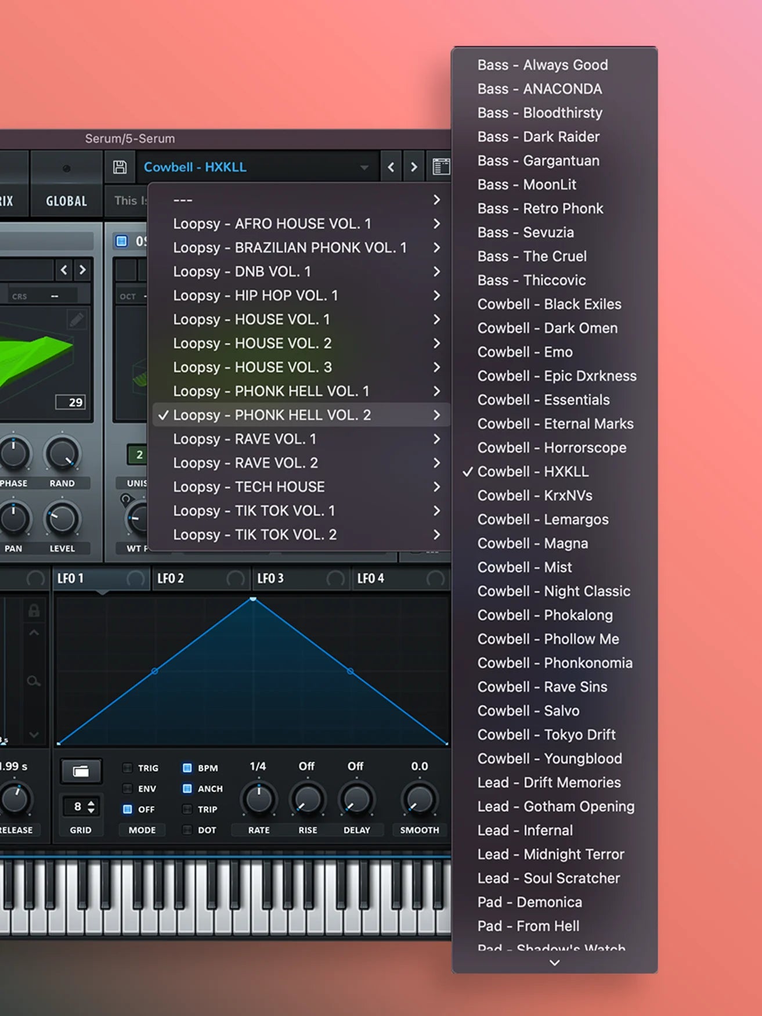Click the LFO SMOOTH knob
This screenshot has width=762, height=1016.
(x=419, y=799)
